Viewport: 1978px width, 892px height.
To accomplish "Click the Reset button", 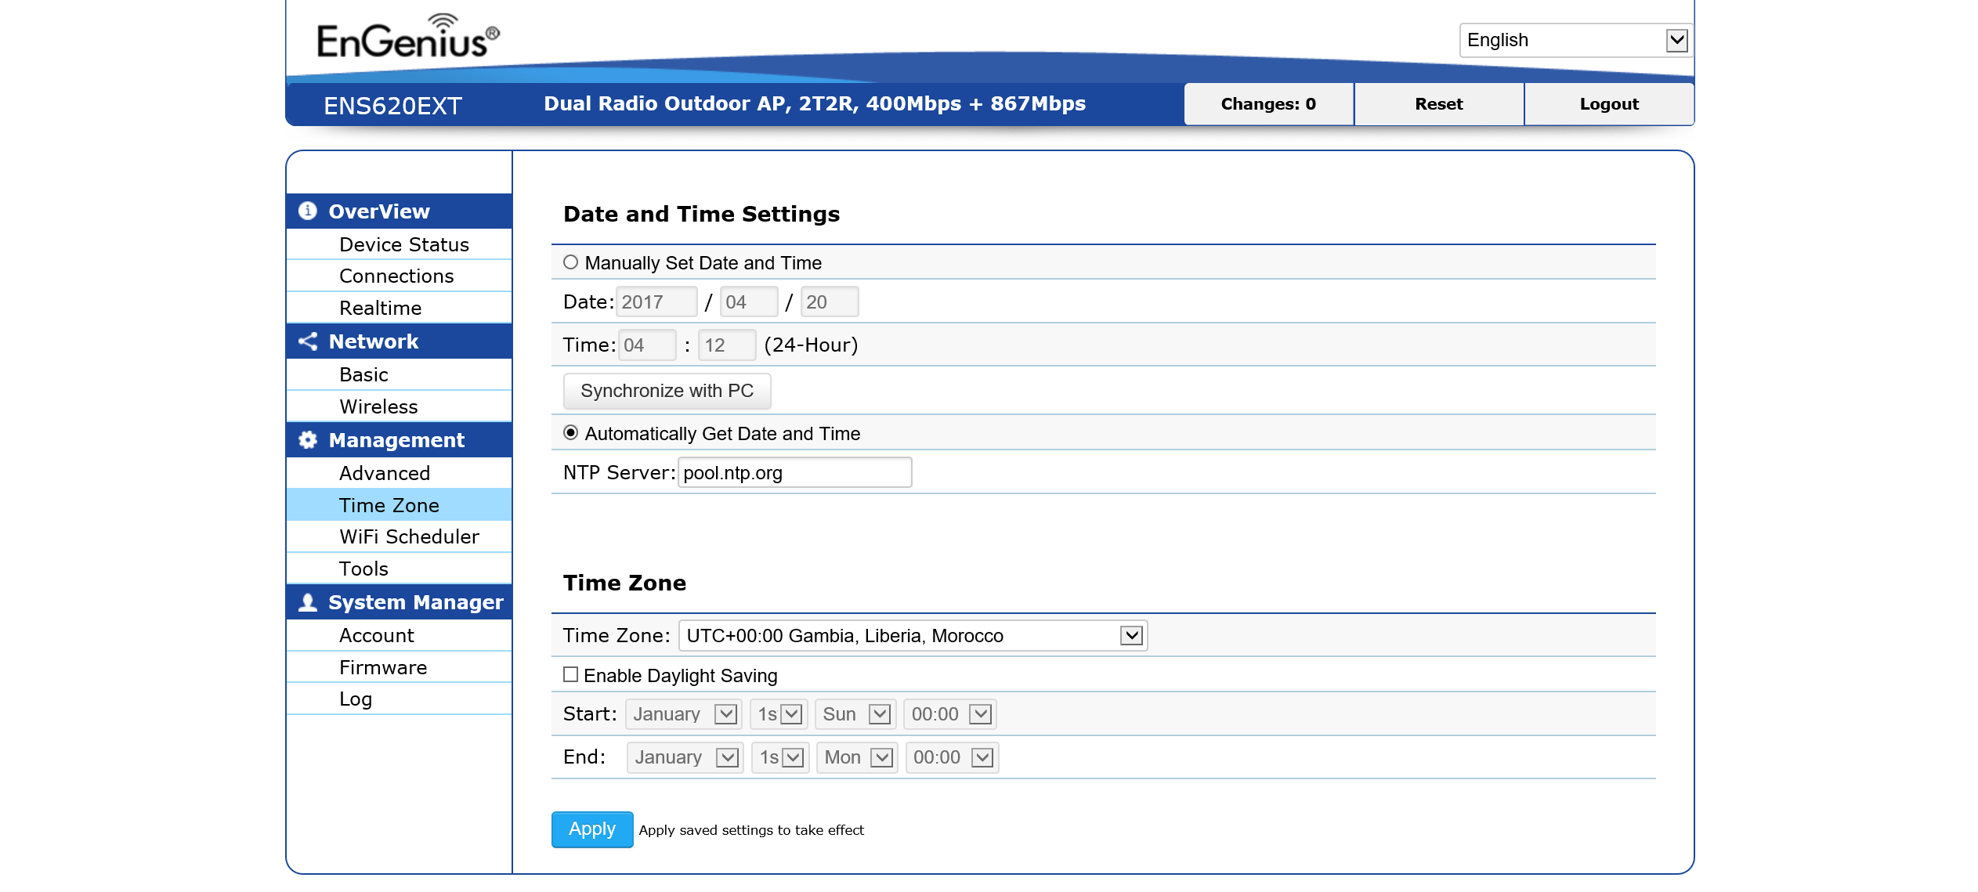I will 1439,104.
